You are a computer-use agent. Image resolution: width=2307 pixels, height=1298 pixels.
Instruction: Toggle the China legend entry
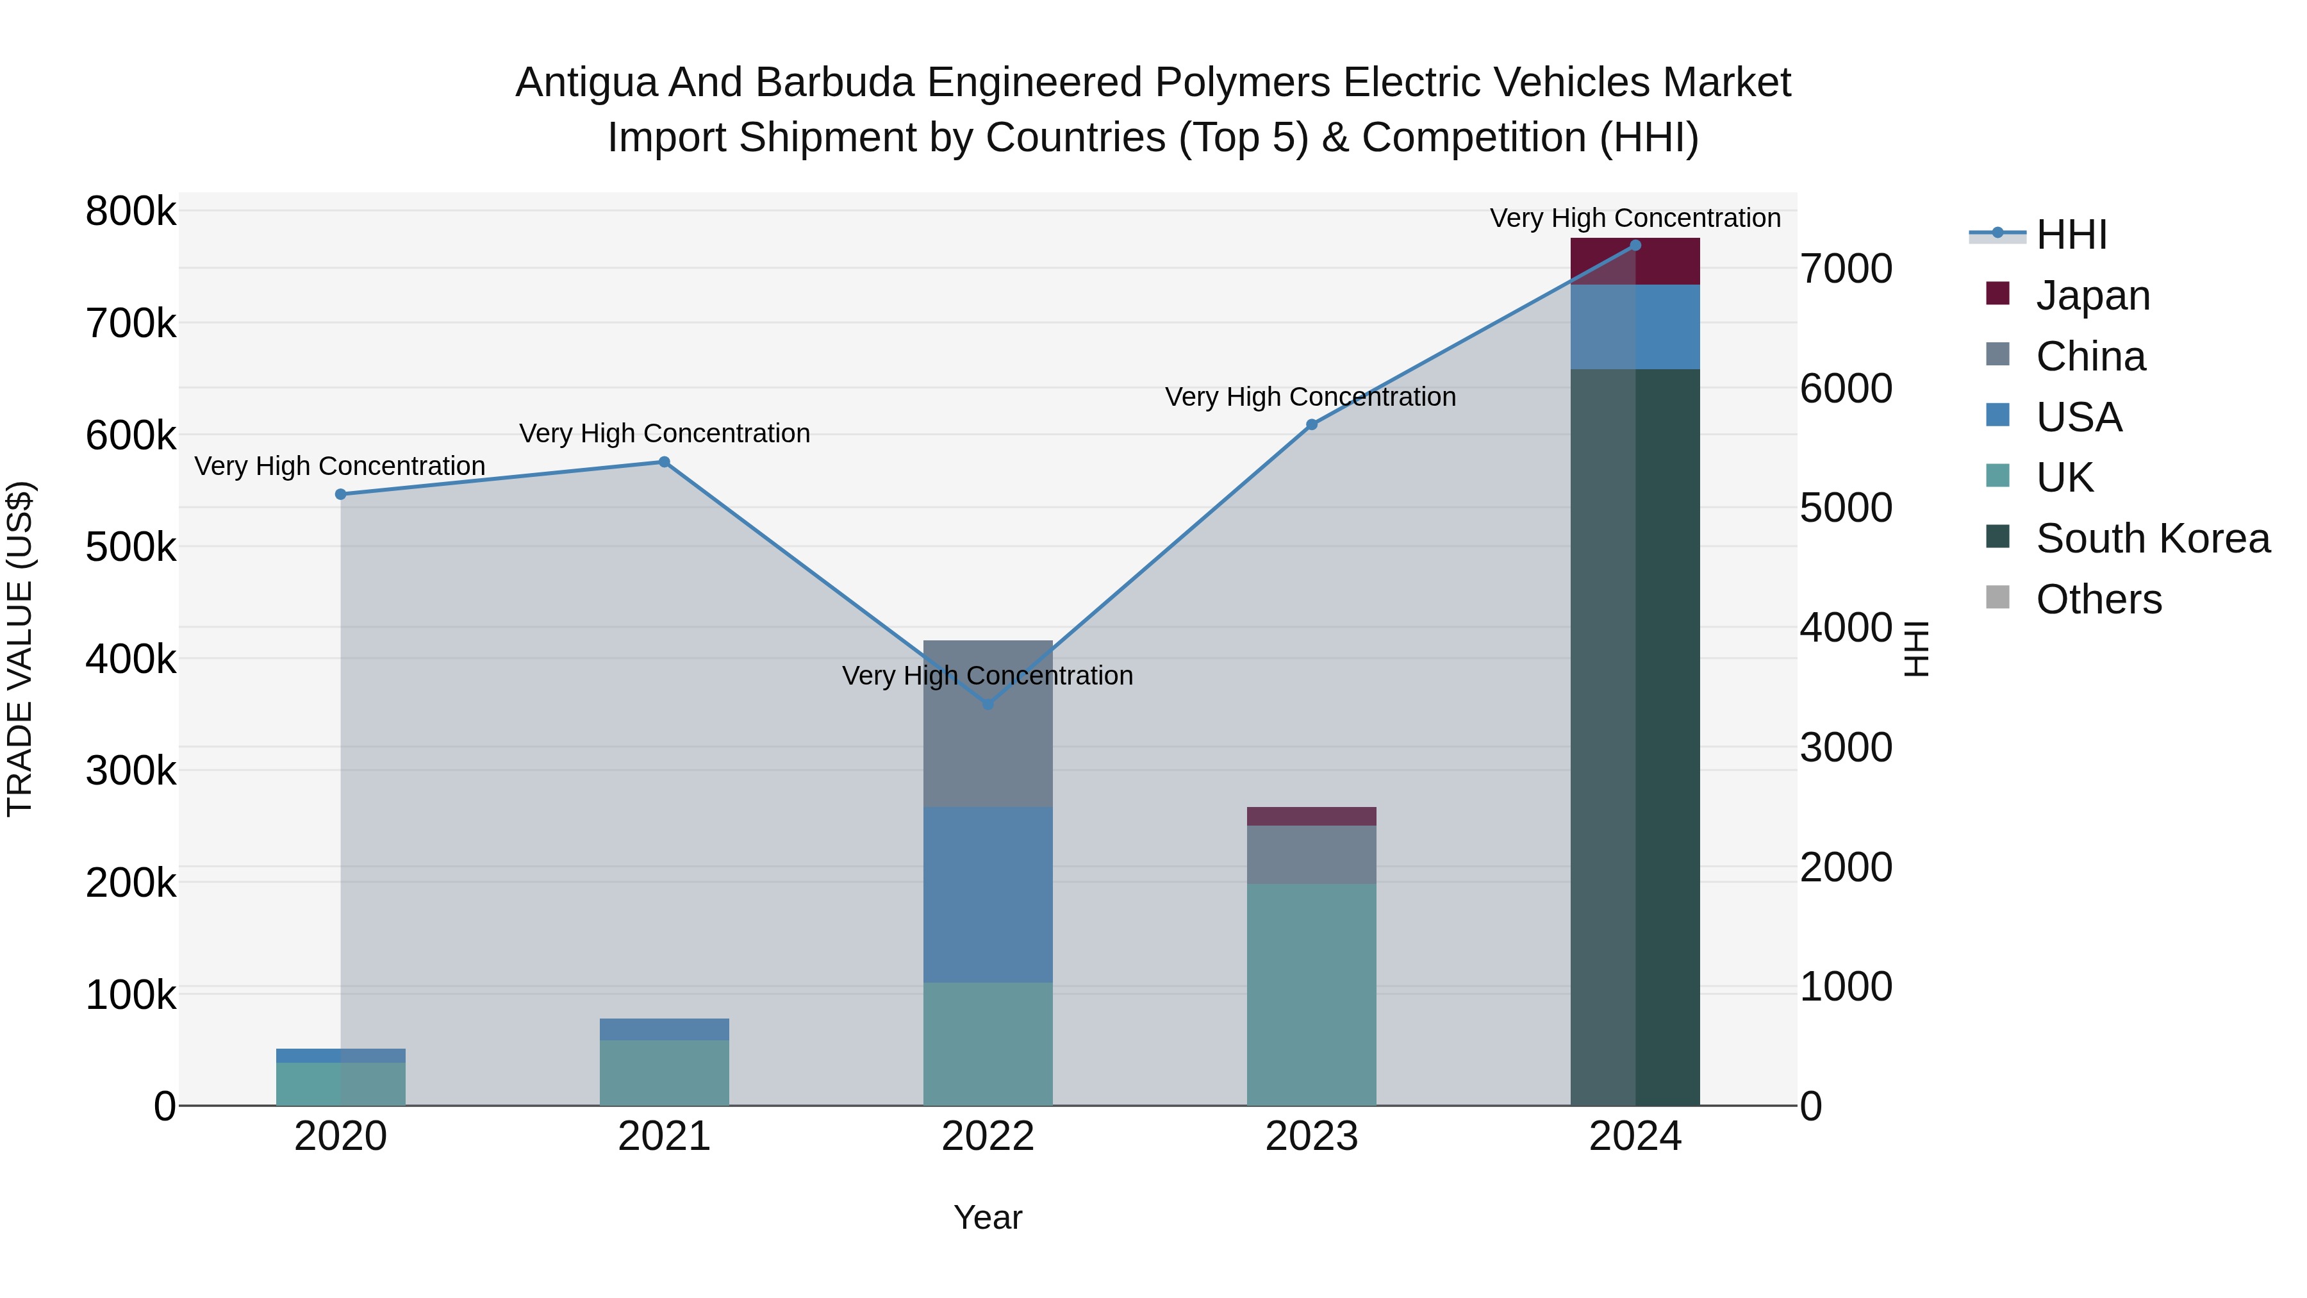point(2065,356)
